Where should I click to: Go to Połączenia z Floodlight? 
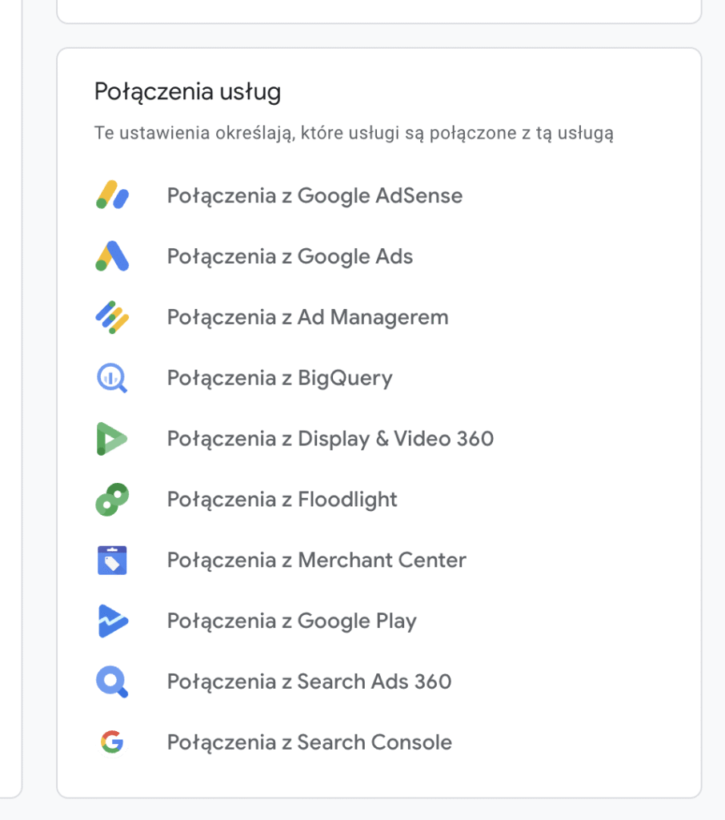282,500
